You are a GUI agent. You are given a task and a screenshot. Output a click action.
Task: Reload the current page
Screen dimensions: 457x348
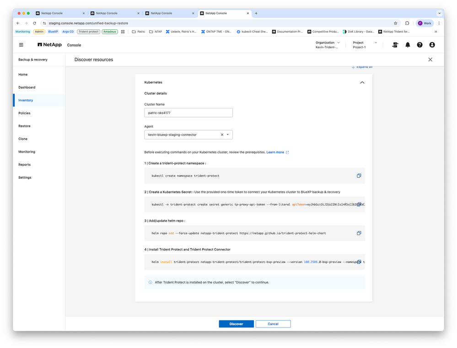(x=34, y=23)
